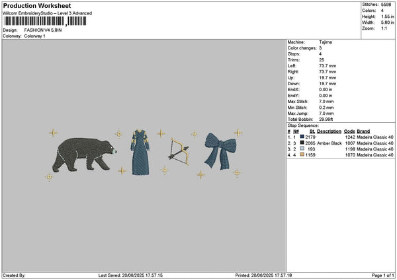Viewport: 397px width, 280px height.
Task: Click the barcode under the worksheet title
Action: [45, 21]
